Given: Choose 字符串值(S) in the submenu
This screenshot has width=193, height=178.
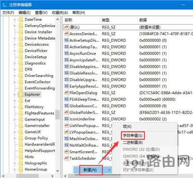Looking at the screenshot, I should pos(133,135).
